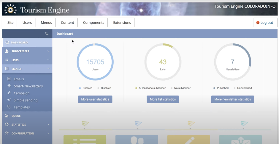Click the Configuration tools icon
This screenshot has height=144, width=279.
(7, 133)
